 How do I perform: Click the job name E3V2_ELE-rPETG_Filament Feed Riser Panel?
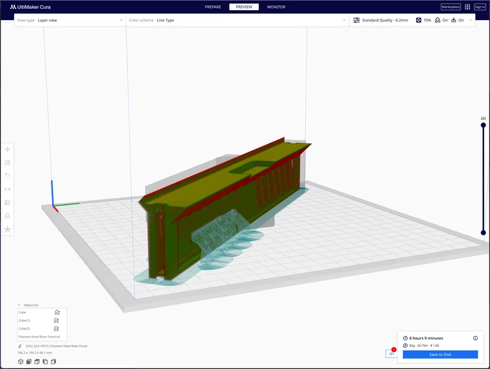[x=56, y=346]
